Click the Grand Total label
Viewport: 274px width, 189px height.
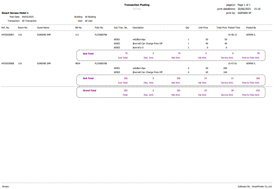pyautogui.click(x=89, y=91)
